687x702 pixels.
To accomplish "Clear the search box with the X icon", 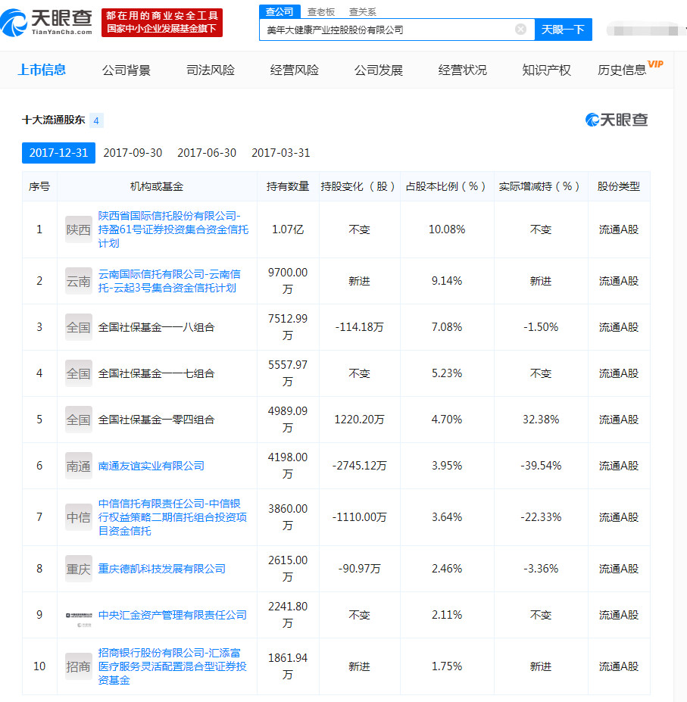I will pos(520,30).
